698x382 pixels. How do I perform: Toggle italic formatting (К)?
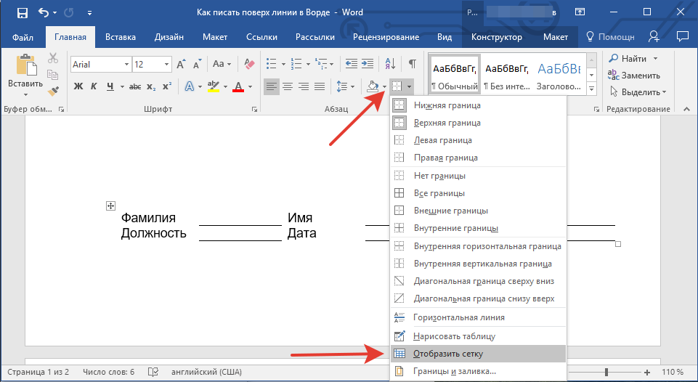pyautogui.click(x=94, y=87)
